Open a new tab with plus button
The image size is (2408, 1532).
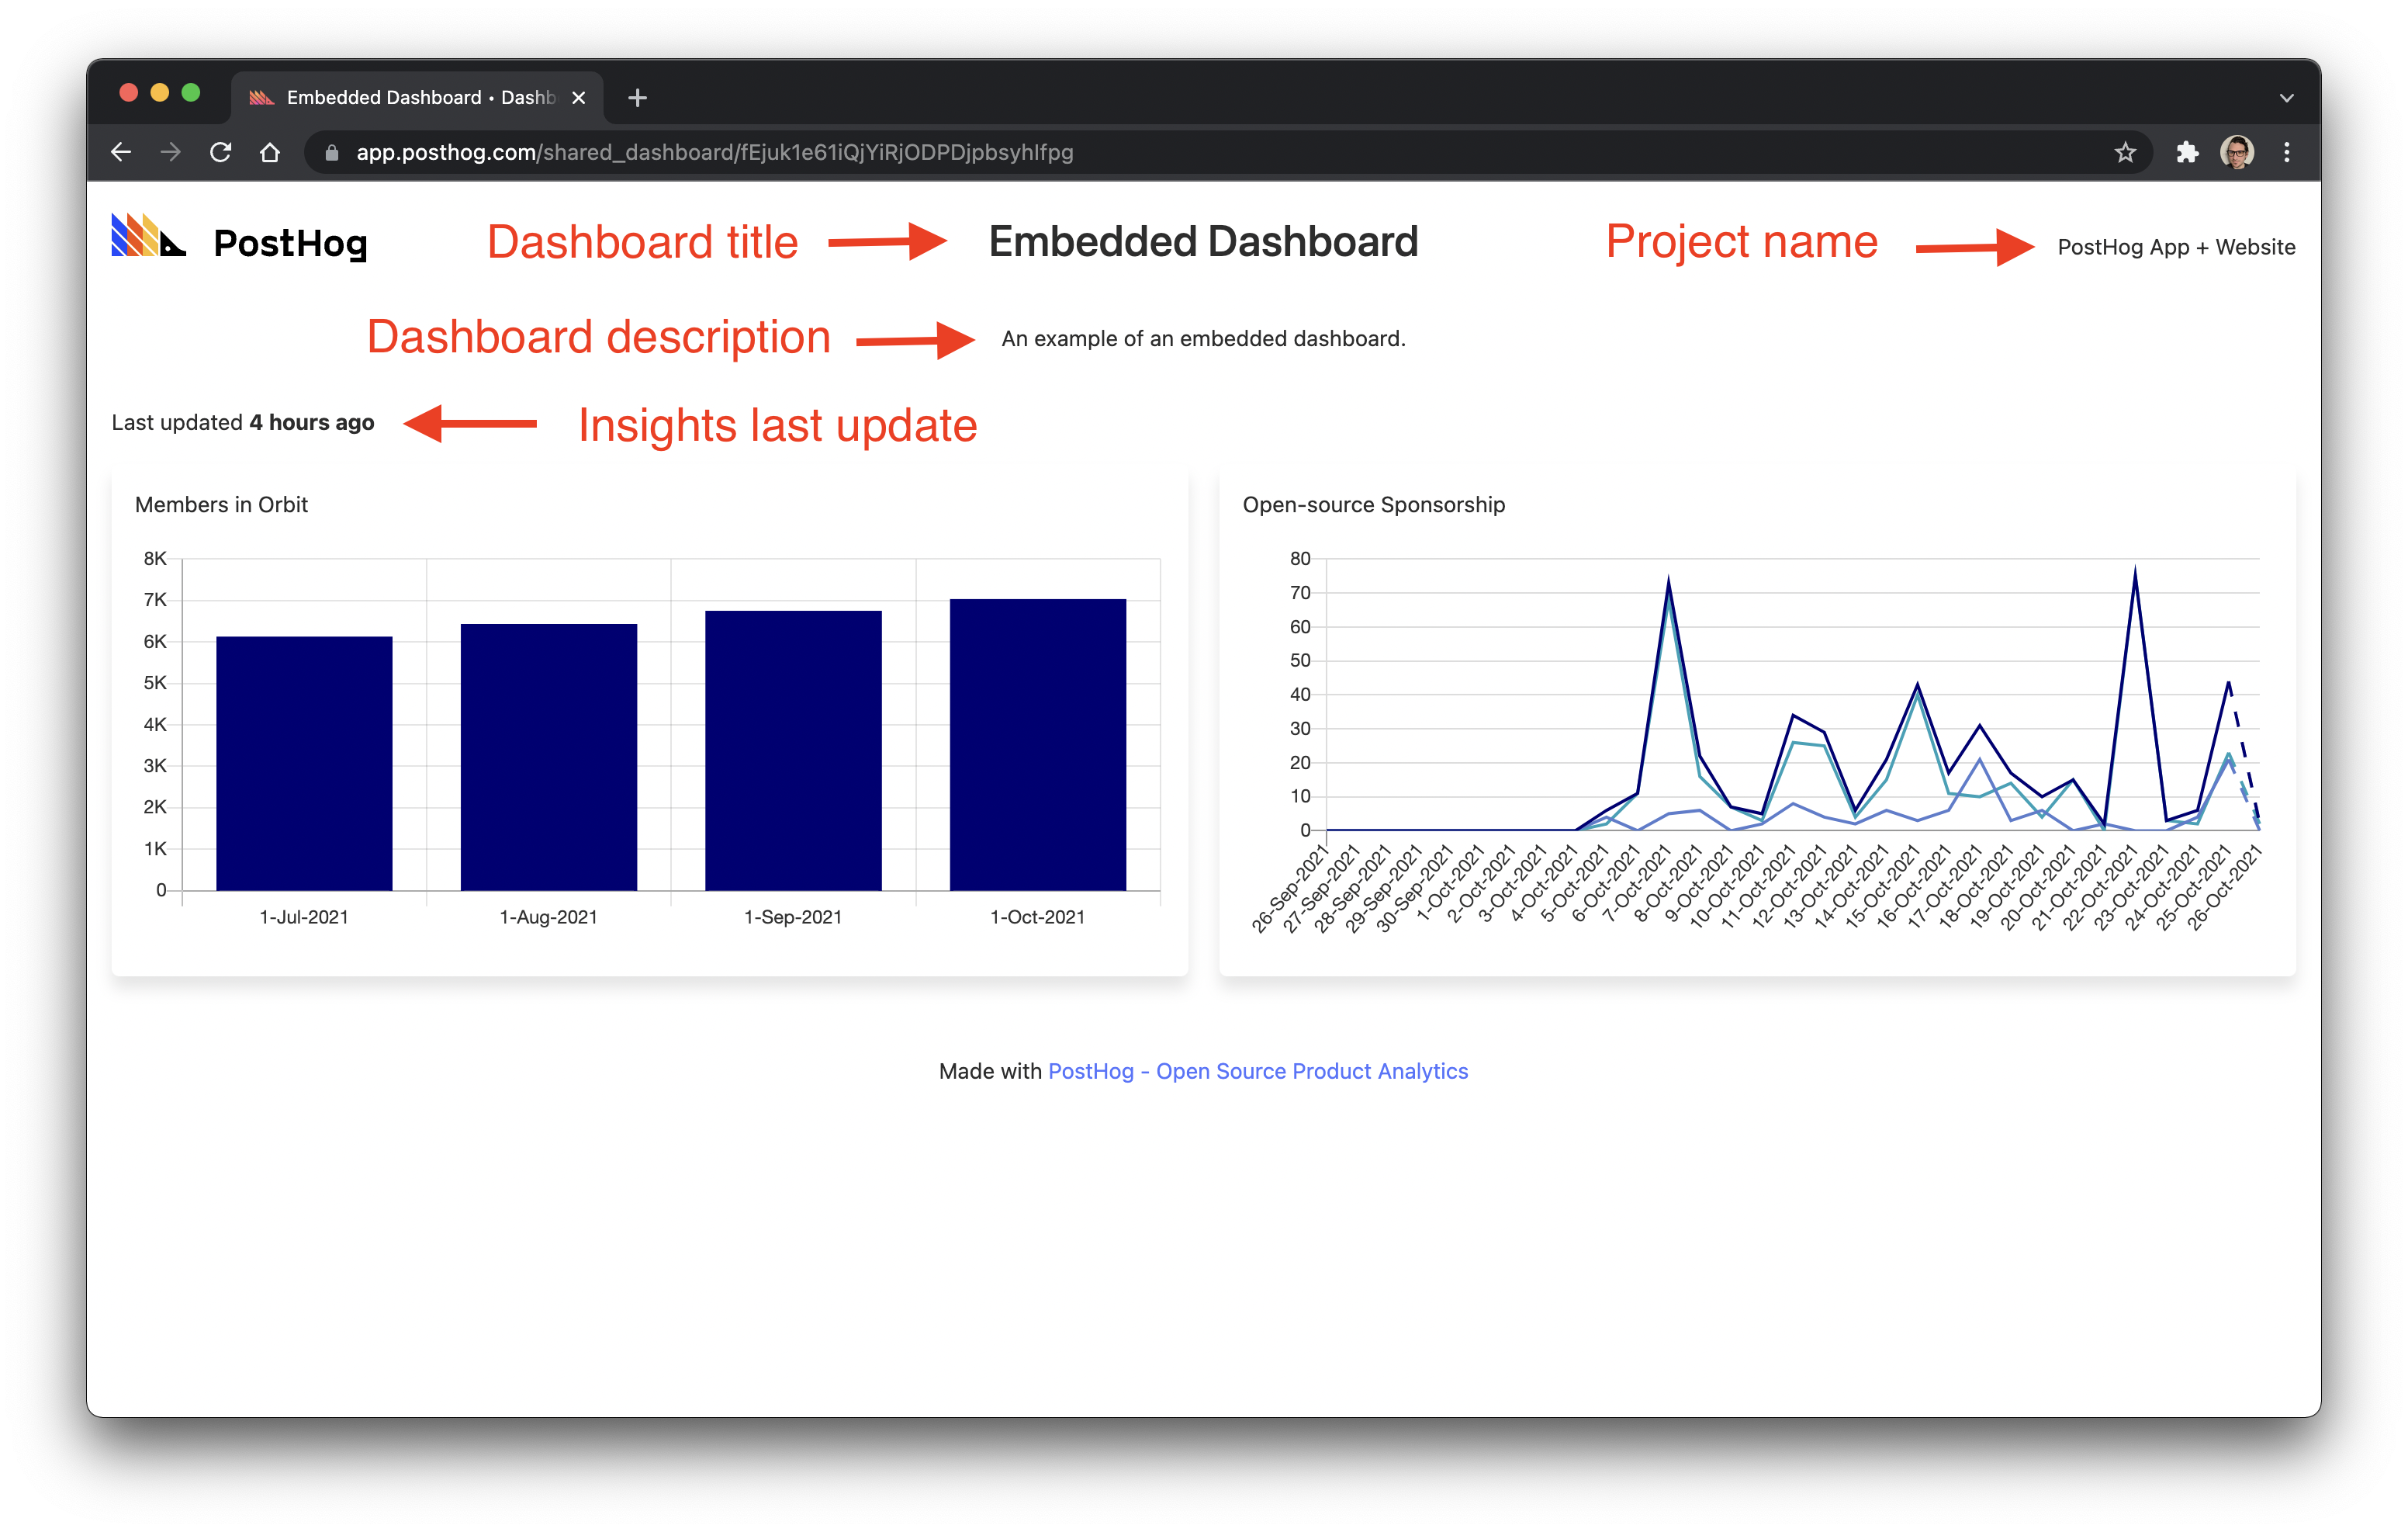[637, 98]
